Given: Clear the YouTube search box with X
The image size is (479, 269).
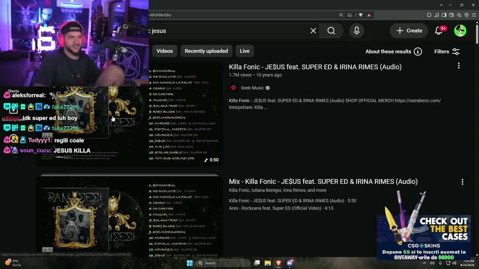Looking at the screenshot, I should click(313, 31).
